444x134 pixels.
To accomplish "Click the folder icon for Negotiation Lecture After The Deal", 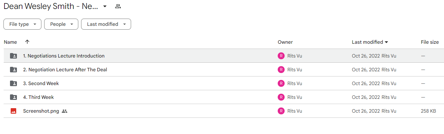I will [x=13, y=70].
